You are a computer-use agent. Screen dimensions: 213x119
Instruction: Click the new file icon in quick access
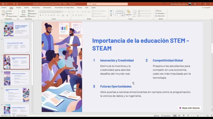(17, 4)
